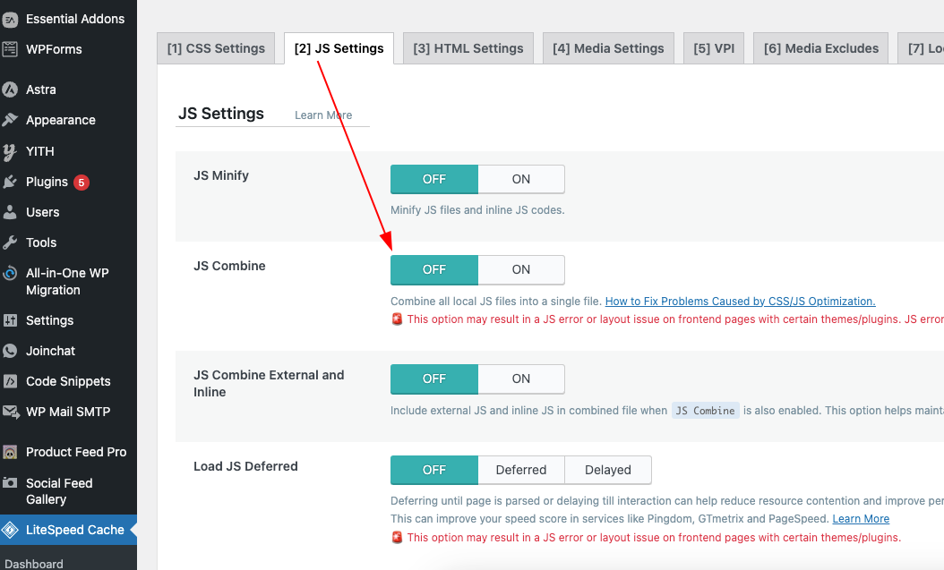Image resolution: width=944 pixels, height=570 pixels.
Task: Open All-in-One WP Migration menu
Action: [69, 281]
